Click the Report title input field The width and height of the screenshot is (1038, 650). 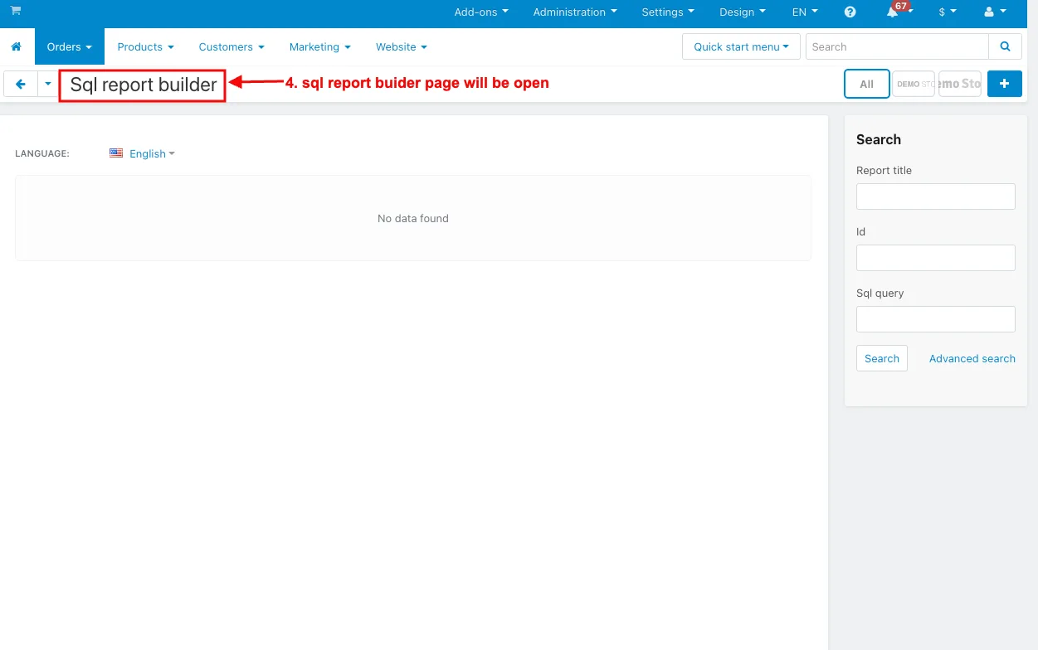click(x=936, y=196)
